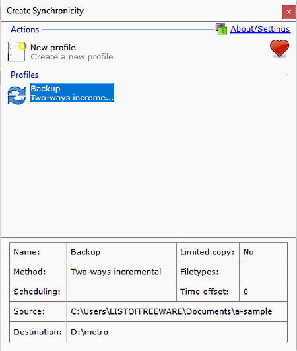297x351 pixels.
Task: Select the Backup profile entry
Action: point(72,93)
